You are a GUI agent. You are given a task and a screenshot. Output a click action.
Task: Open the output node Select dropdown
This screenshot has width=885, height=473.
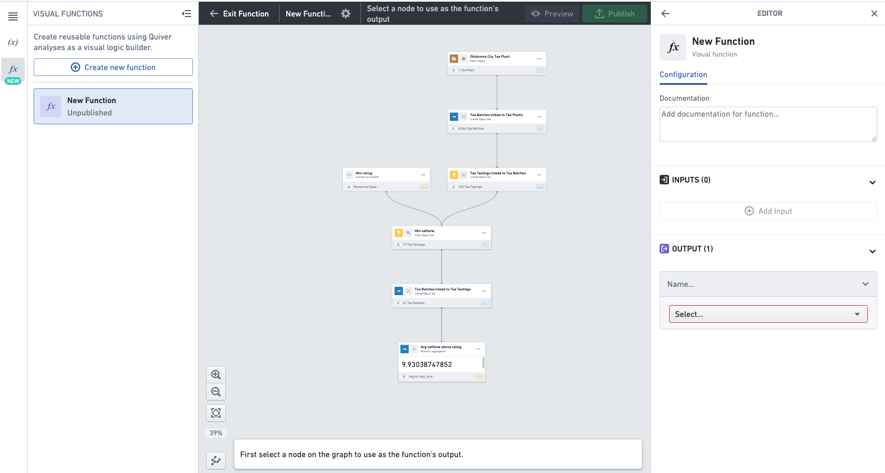click(768, 314)
